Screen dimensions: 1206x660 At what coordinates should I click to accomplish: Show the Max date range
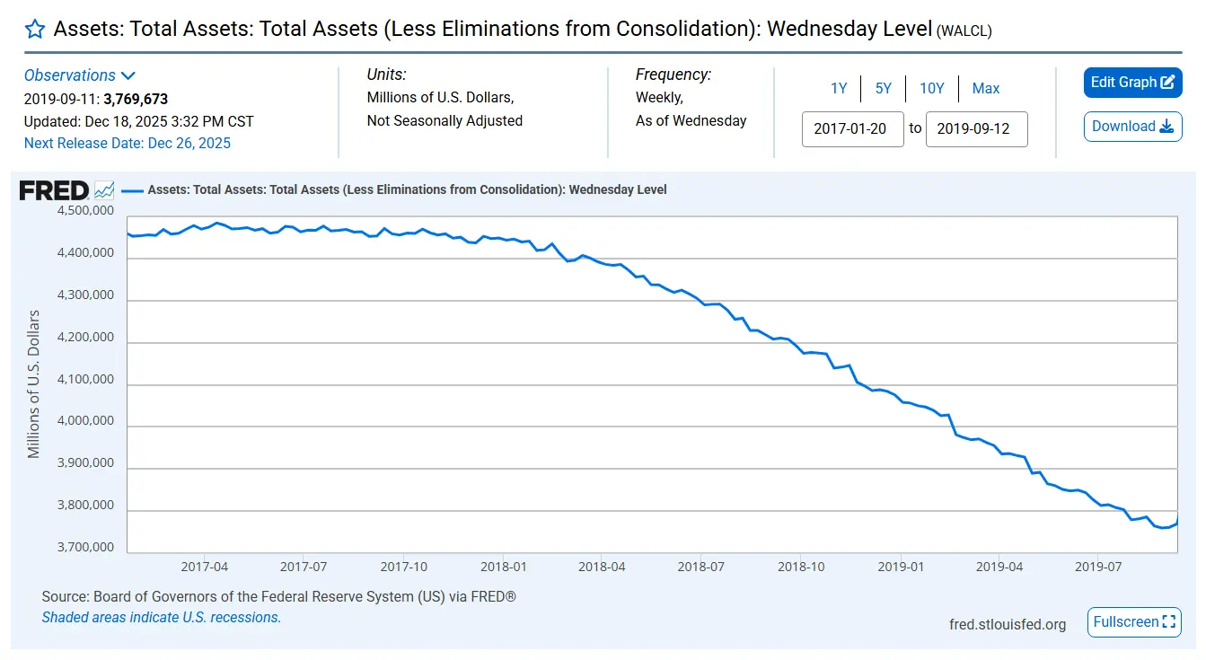point(985,88)
